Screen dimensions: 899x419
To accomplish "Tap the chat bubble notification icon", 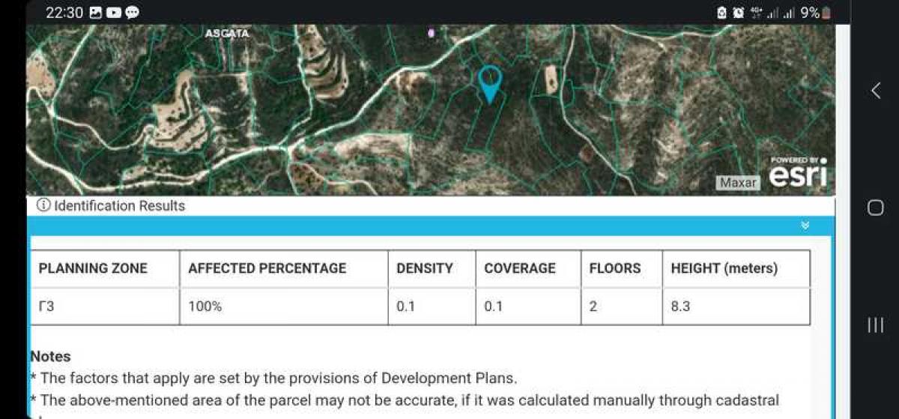I will pyautogui.click(x=132, y=13).
